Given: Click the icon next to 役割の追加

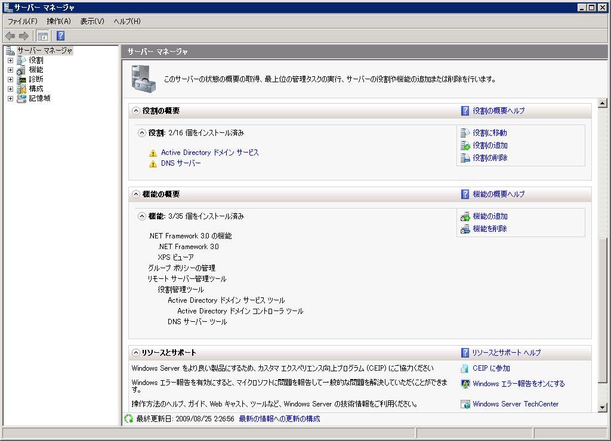Looking at the screenshot, I should click(x=465, y=145).
